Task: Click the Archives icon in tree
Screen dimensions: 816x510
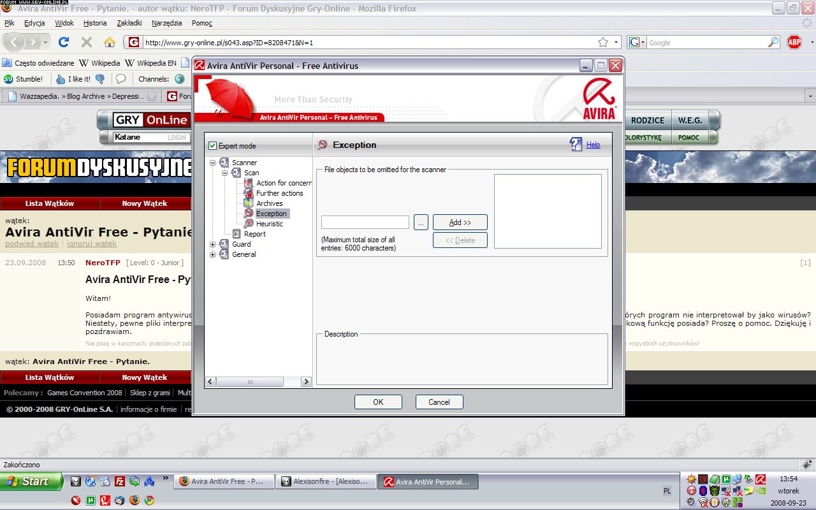Action: [x=249, y=203]
